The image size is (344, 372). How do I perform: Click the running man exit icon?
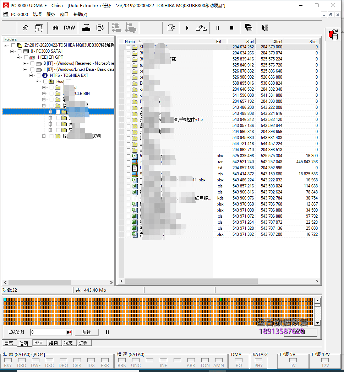[x=265, y=28]
